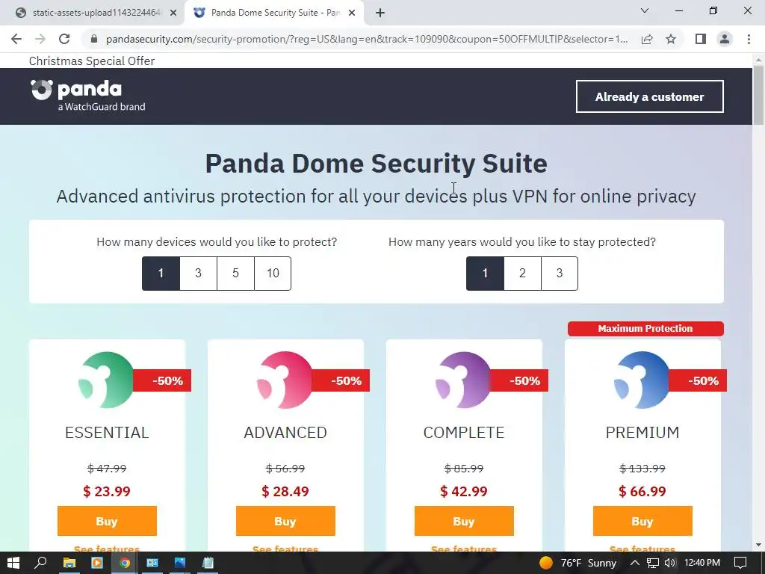Open the browser side panel icon
The width and height of the screenshot is (765, 574).
(701, 39)
